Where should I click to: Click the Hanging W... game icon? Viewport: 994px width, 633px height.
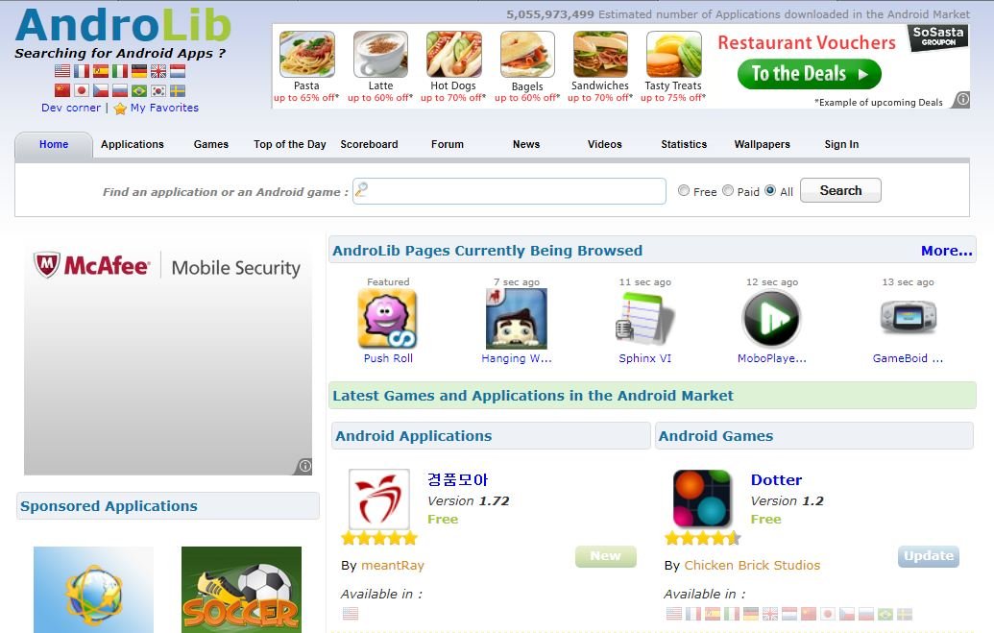pos(516,318)
